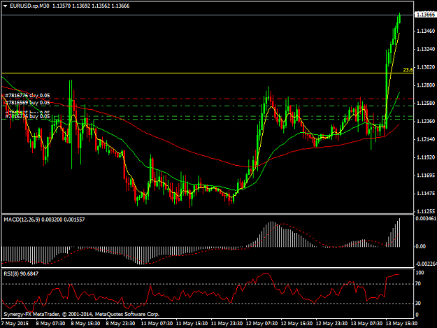Click the chart dropdown triangle beside EURUSD.xp

pos(6,6)
